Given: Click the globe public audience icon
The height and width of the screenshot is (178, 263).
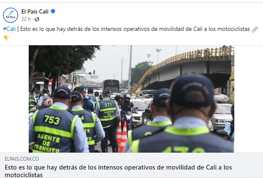Looking at the screenshot, I should (x=37, y=19).
